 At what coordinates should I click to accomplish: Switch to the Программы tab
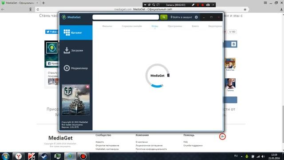[175, 26]
